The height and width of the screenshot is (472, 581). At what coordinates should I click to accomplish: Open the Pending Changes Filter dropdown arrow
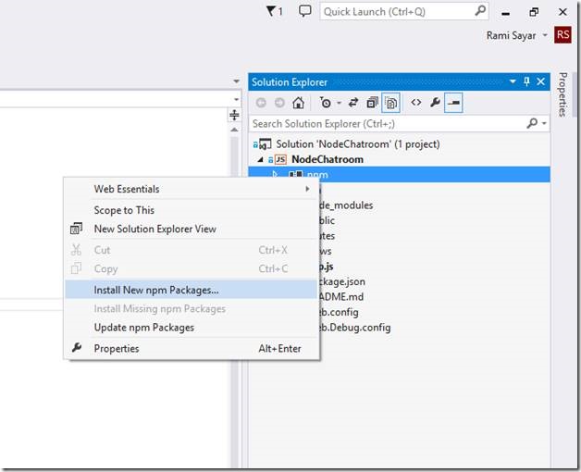(339, 103)
